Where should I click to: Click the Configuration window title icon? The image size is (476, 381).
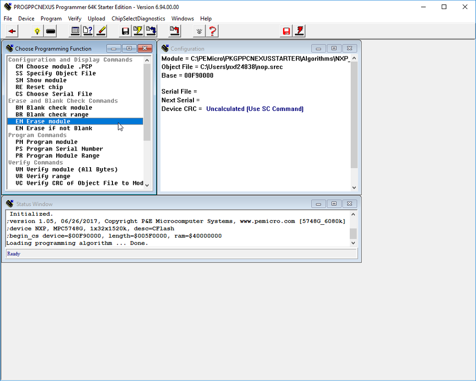165,48
